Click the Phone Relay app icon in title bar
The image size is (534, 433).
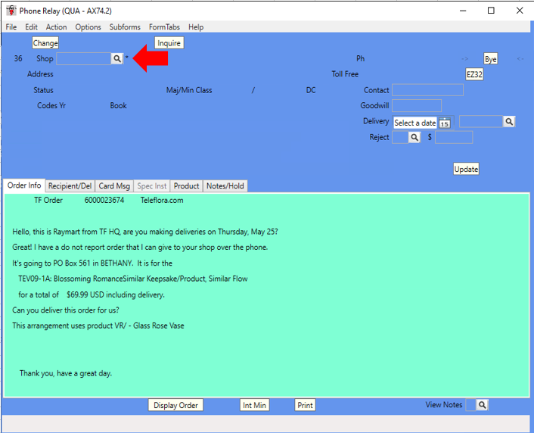click(x=11, y=11)
